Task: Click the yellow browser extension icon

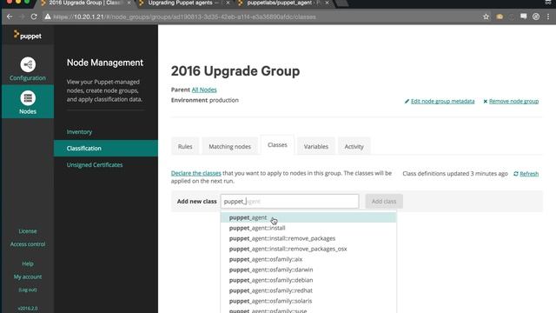Action: coord(500,17)
